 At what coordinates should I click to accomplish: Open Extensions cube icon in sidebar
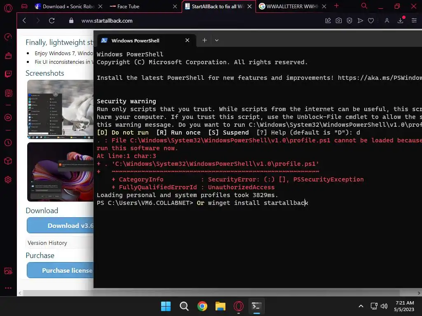pos(8,161)
